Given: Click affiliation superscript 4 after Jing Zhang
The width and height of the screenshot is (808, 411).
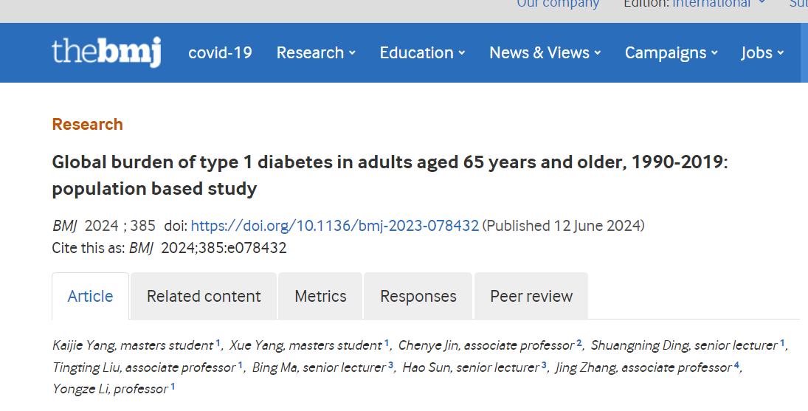Looking at the screenshot, I should pos(736,365).
